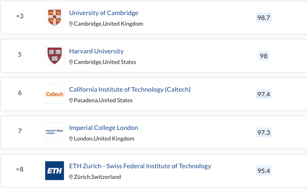Screen dimensions: 307x189
Task: Click the Harvard University shield logo
Action: (x=54, y=56)
